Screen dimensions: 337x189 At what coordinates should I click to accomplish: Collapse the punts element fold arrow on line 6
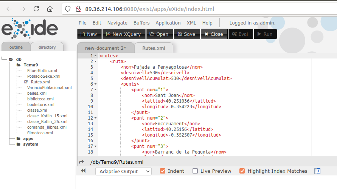coord(96,84)
